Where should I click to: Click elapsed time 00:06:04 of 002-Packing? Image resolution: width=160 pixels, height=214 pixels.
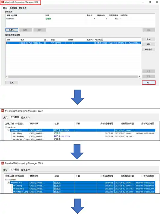[109, 136]
